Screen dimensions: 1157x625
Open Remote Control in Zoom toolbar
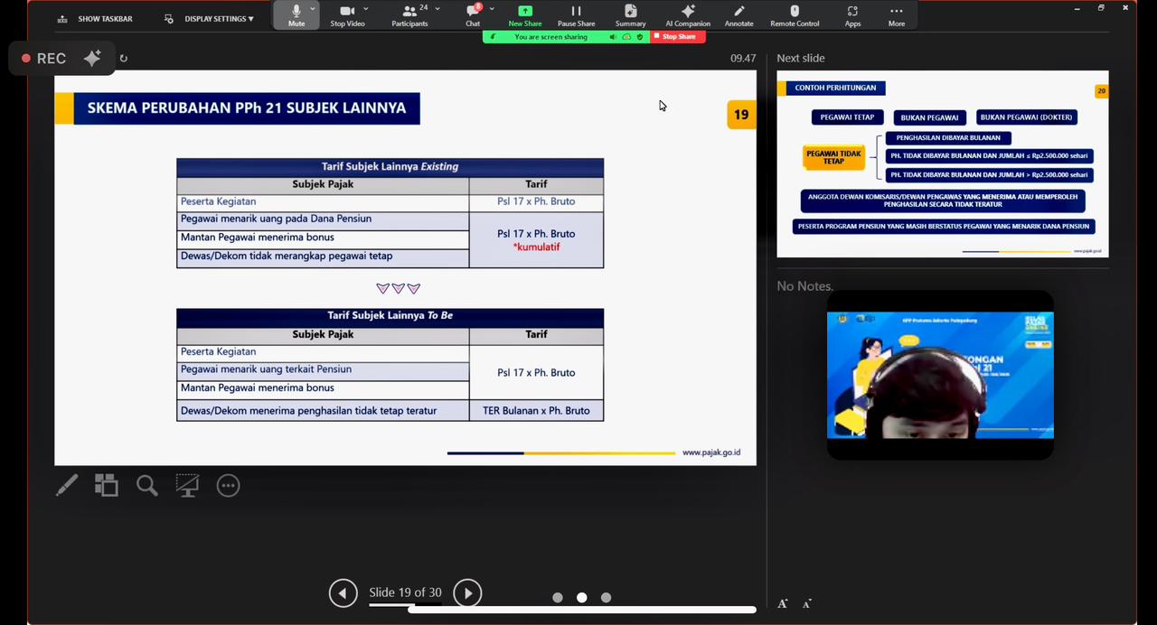pos(795,15)
